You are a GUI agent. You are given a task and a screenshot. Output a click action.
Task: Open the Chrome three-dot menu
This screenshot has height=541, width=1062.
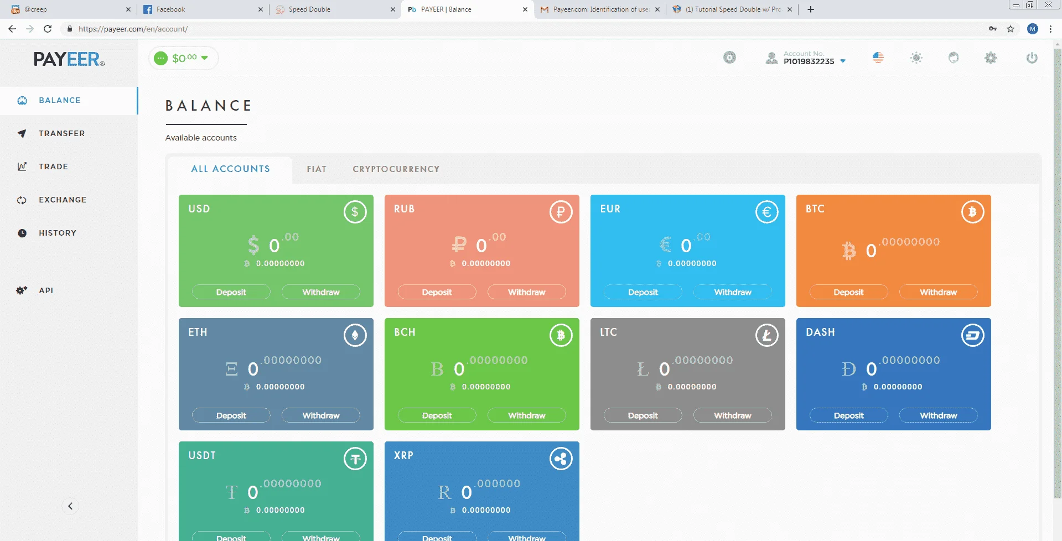(x=1050, y=29)
